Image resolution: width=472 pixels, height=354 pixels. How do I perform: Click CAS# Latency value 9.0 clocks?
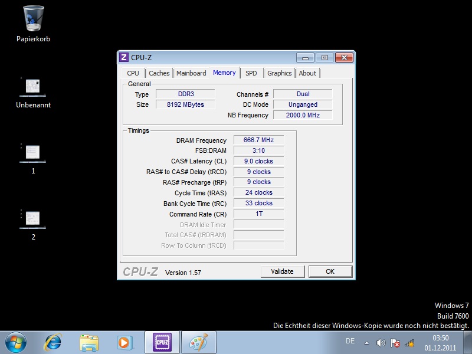pyautogui.click(x=258, y=161)
